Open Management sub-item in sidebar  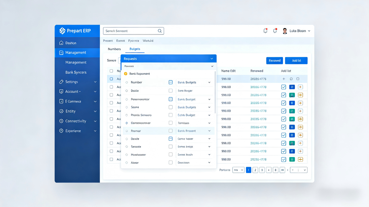pyautogui.click(x=76, y=62)
